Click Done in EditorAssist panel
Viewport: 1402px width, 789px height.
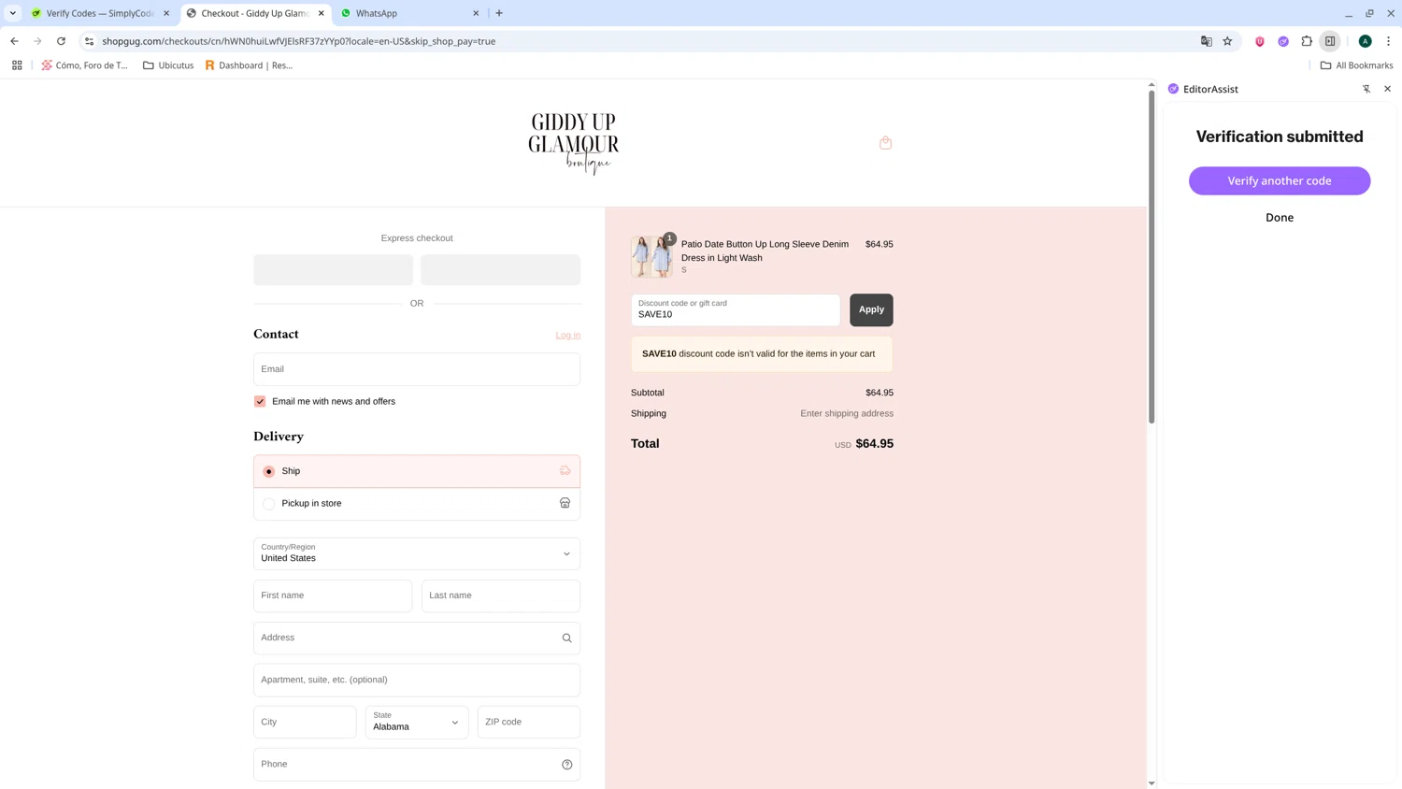[x=1280, y=217]
